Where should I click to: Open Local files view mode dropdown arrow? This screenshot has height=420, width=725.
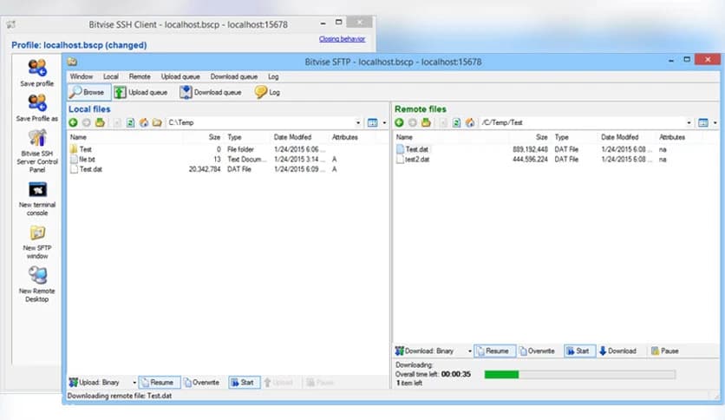pyautogui.click(x=384, y=122)
